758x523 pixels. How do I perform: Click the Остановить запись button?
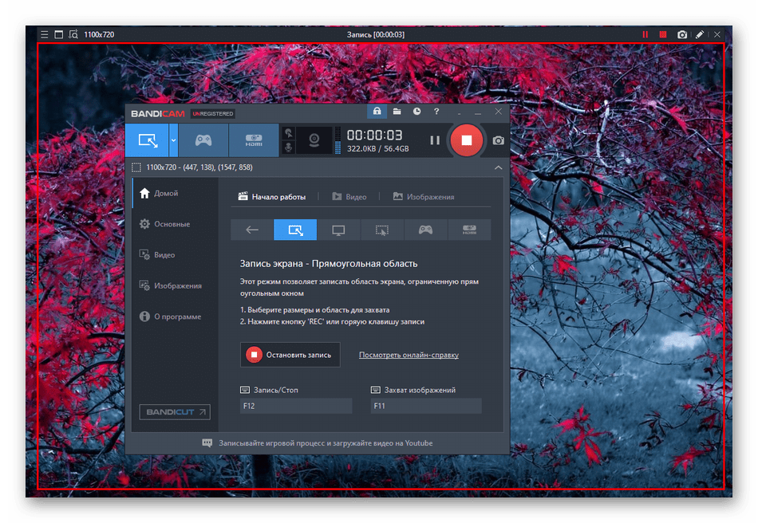pyautogui.click(x=290, y=355)
